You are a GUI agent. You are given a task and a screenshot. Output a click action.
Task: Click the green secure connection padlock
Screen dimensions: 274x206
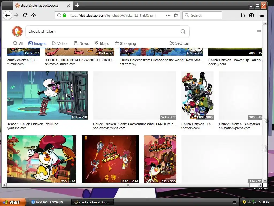[x=64, y=15]
